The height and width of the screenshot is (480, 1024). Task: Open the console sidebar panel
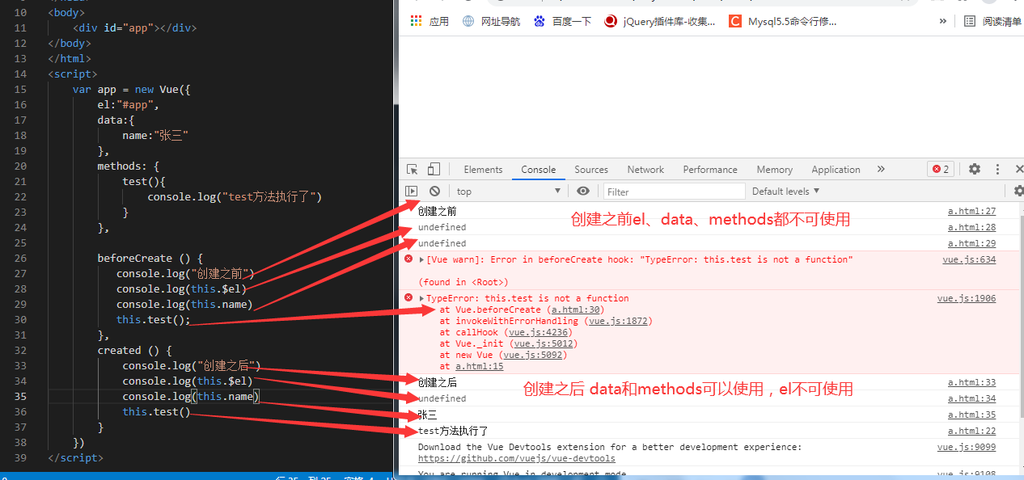point(412,191)
